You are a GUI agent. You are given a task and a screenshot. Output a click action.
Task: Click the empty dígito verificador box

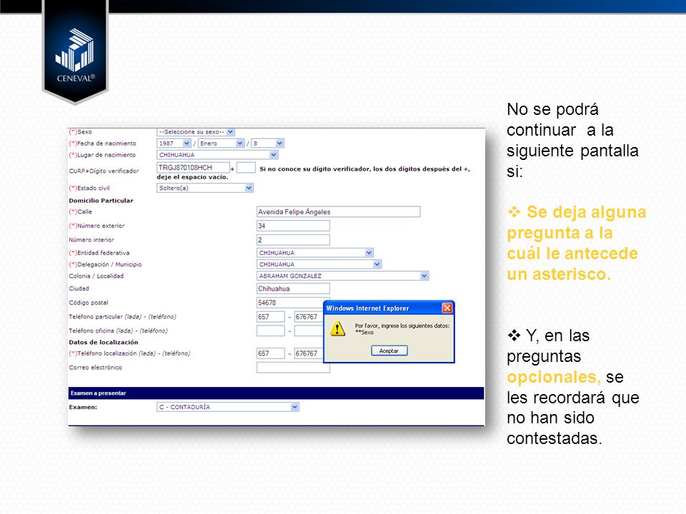(x=246, y=167)
